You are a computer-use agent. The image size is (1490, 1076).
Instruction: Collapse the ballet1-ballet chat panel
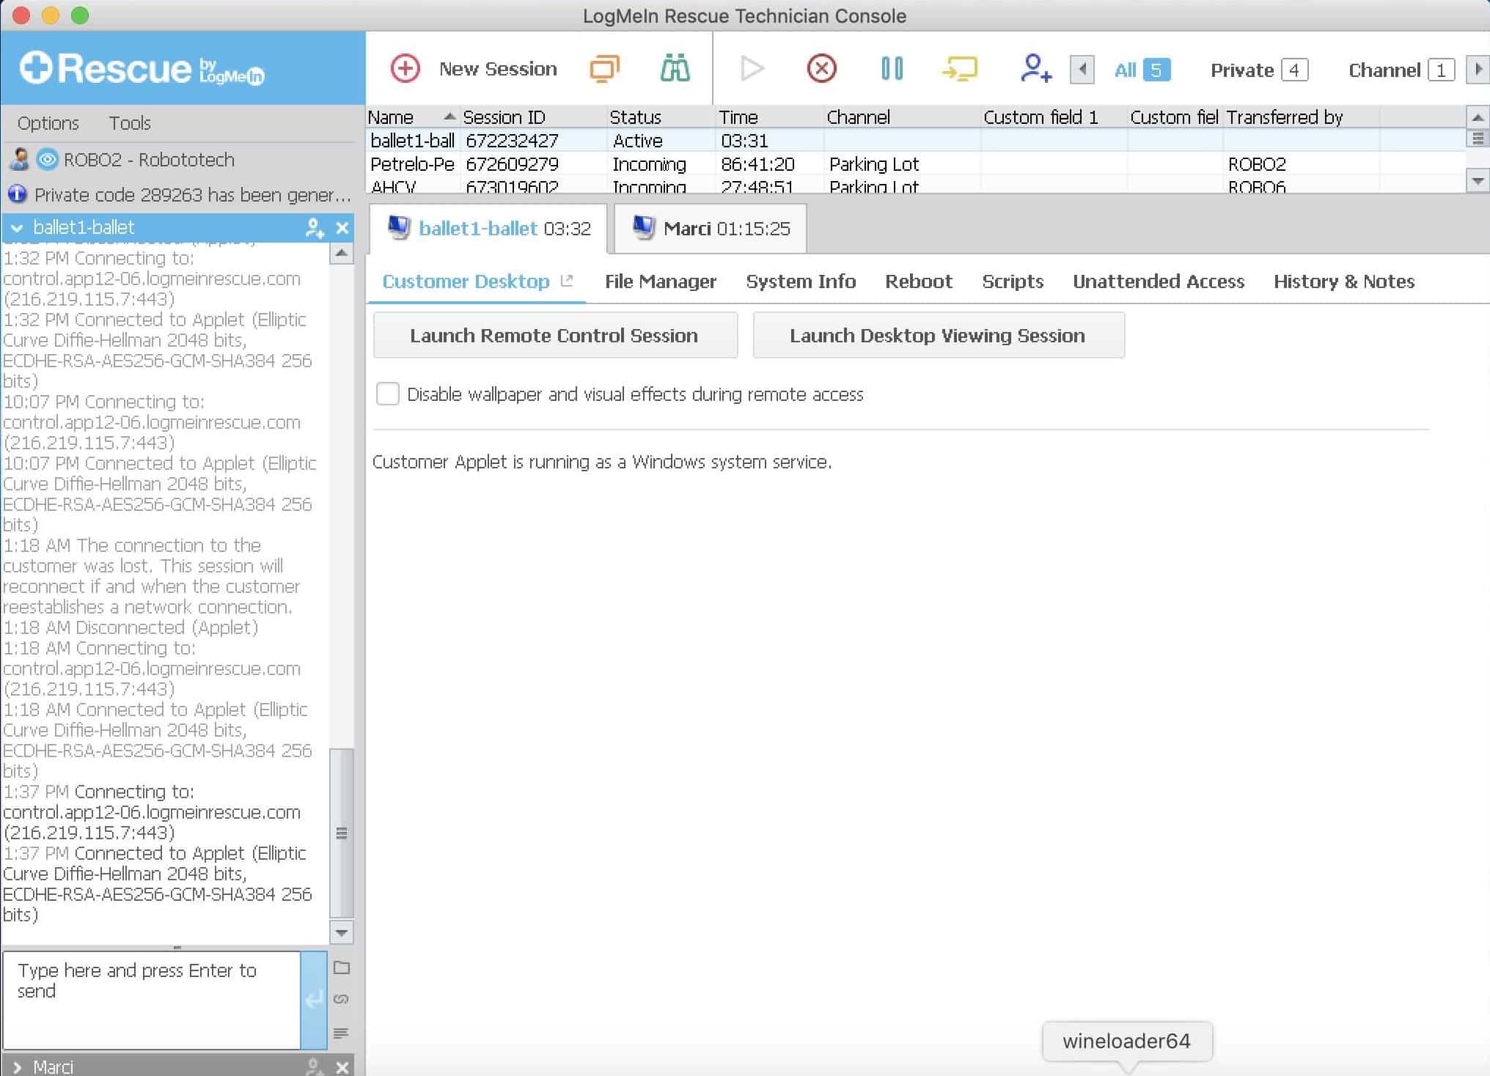pos(17,228)
